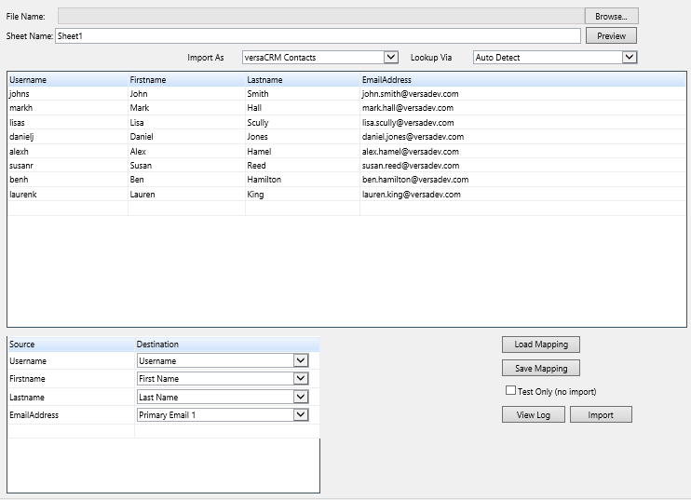Enable the Test Only (no import) checkbox
The height and width of the screenshot is (500, 691).
click(510, 390)
